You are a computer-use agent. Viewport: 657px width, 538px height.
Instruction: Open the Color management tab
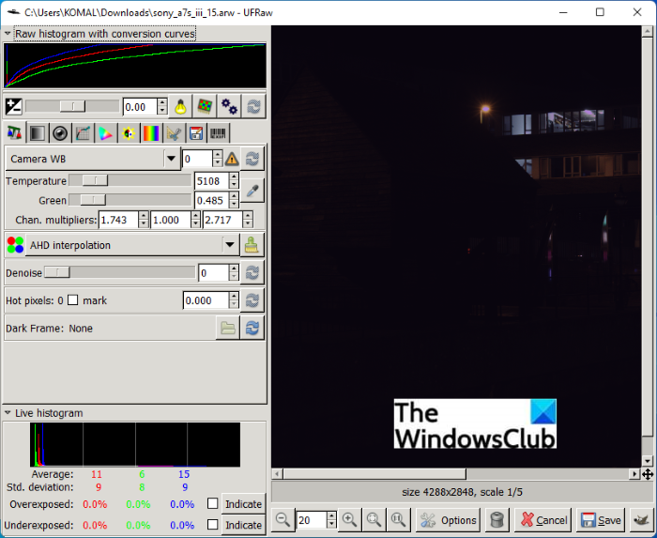point(105,133)
